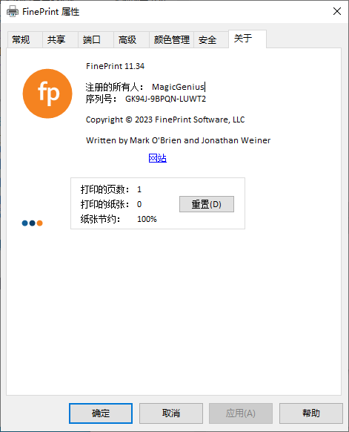Click the serial number GK94J-9BPQN-LUWT2 text
Viewport: 349px width, 432px height.
165,99
